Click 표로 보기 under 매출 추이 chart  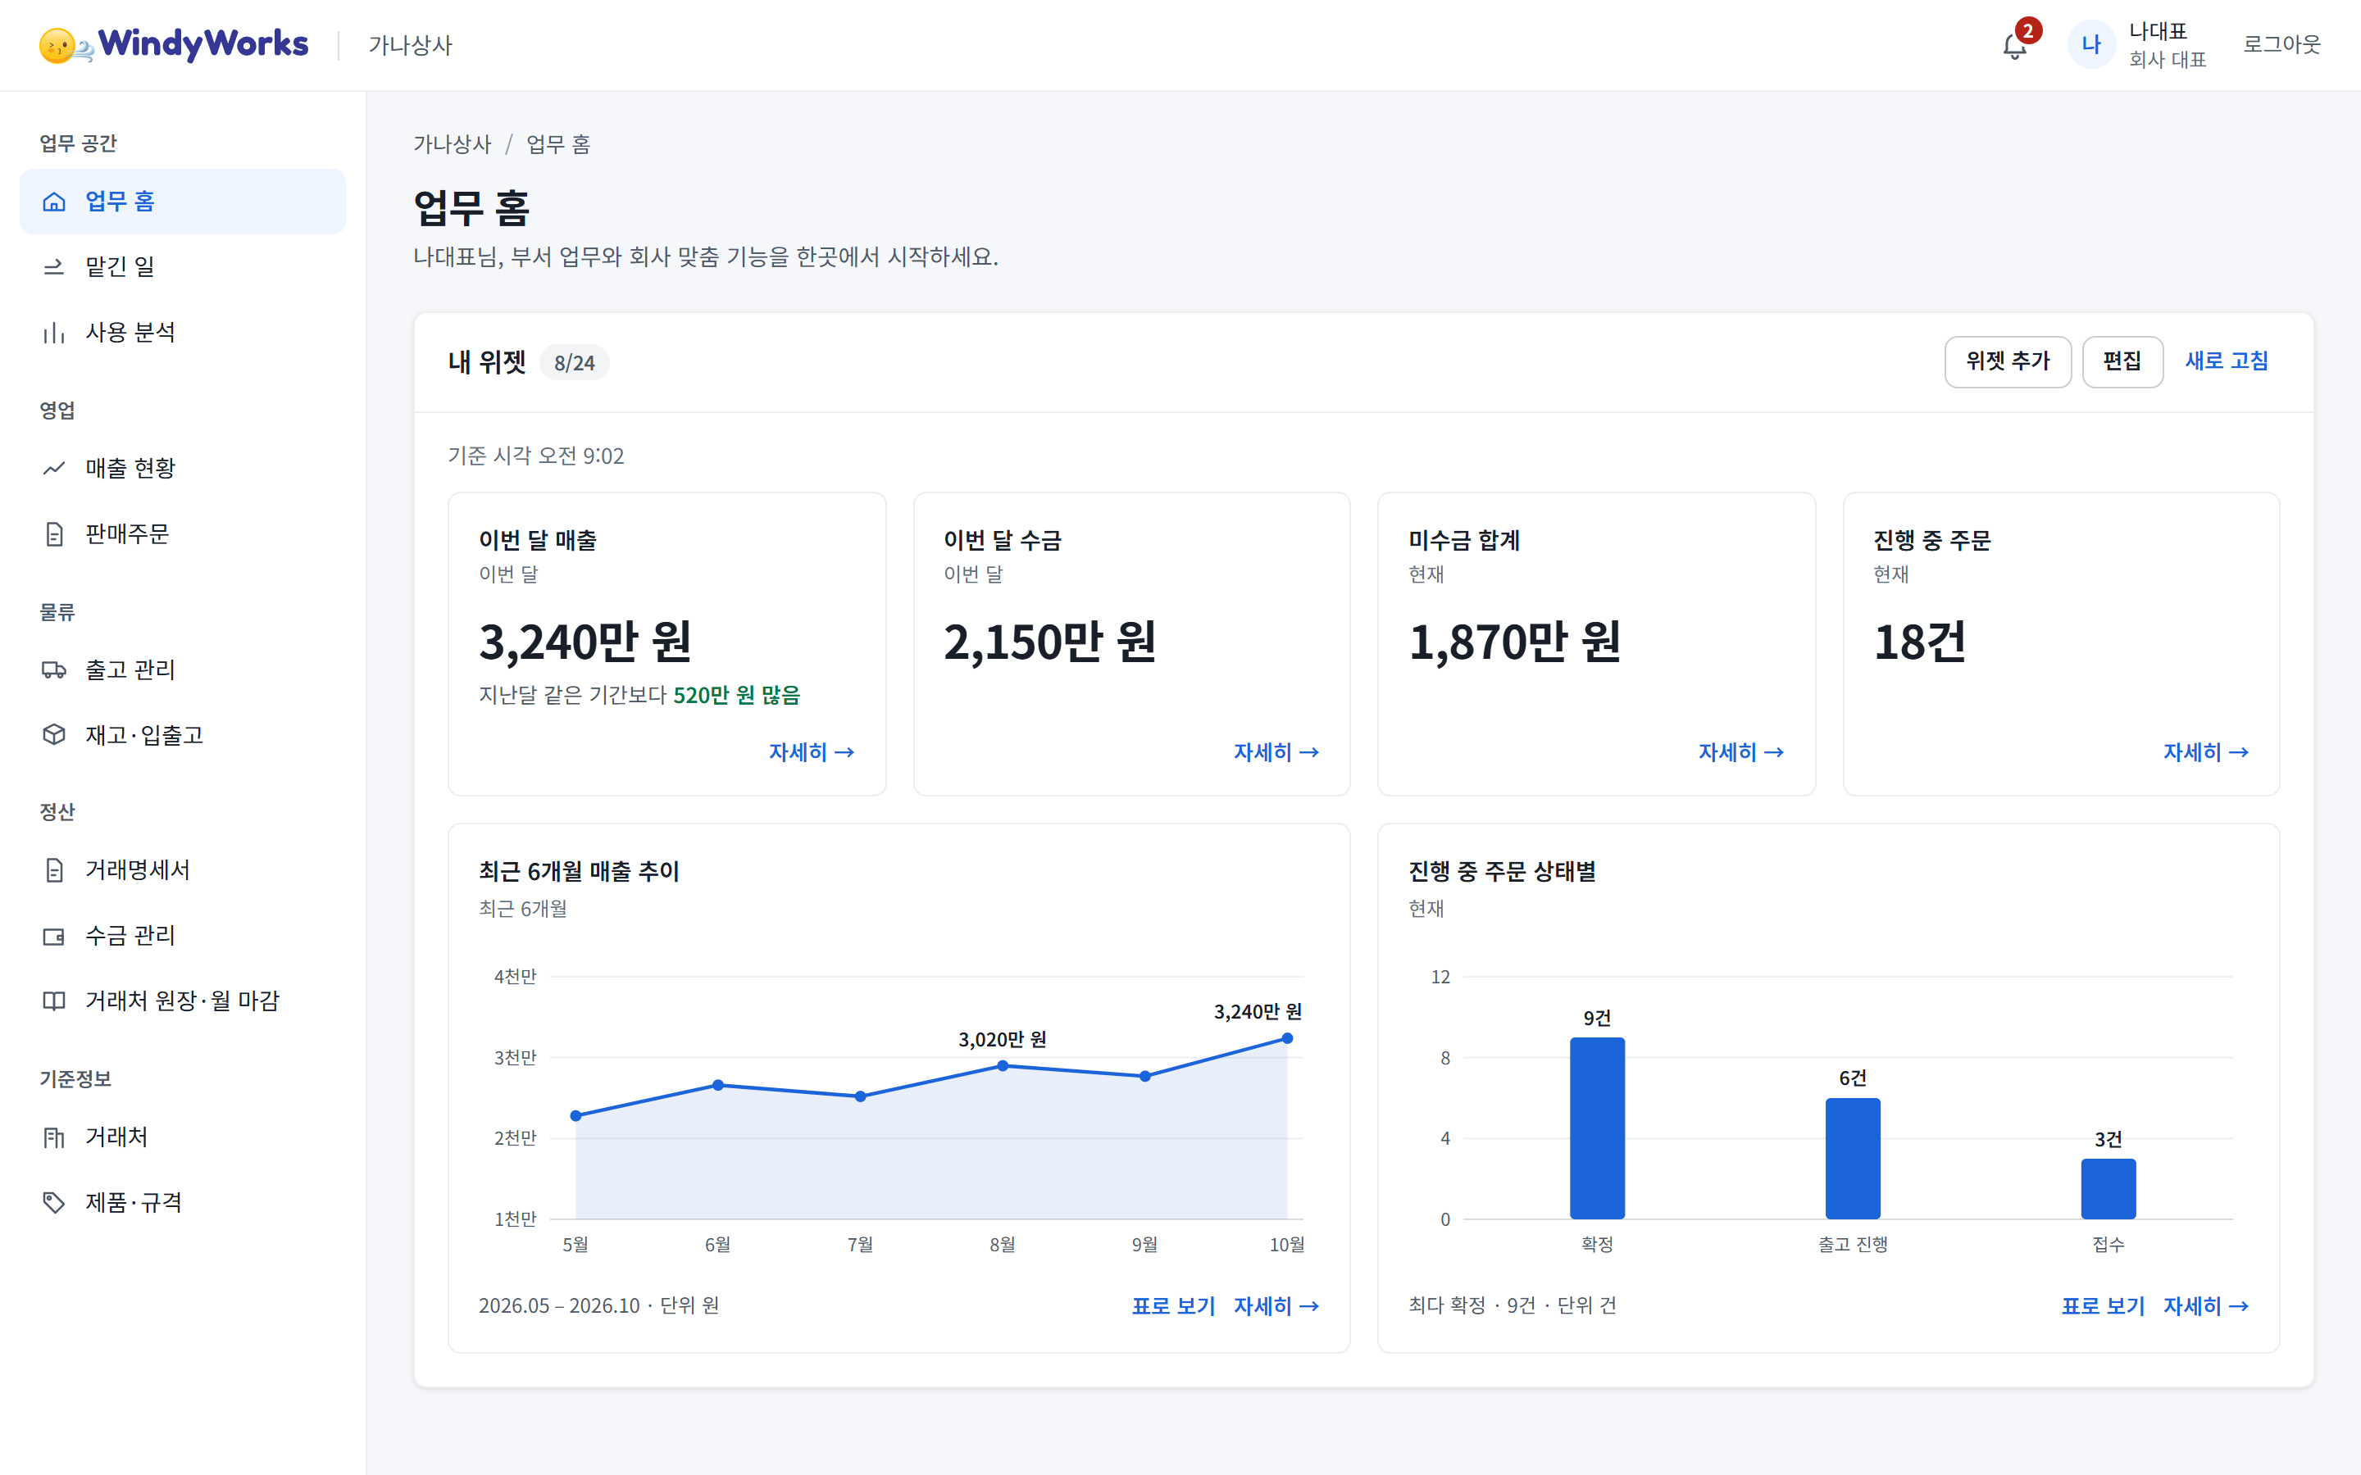point(1172,1305)
